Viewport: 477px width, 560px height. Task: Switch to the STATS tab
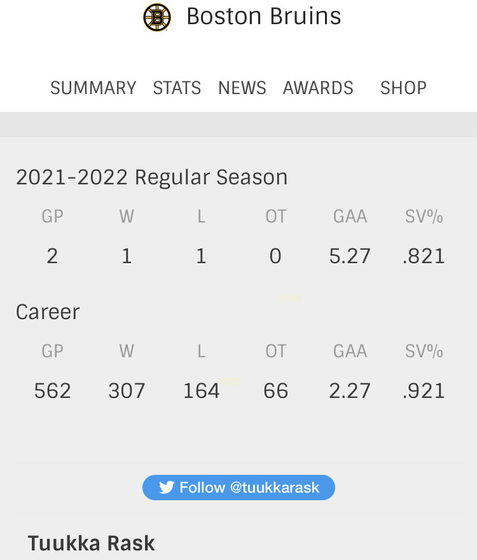[x=177, y=88]
